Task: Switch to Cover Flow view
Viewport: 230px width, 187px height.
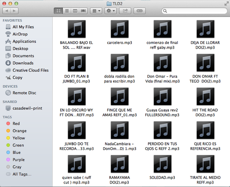Action: point(83,11)
